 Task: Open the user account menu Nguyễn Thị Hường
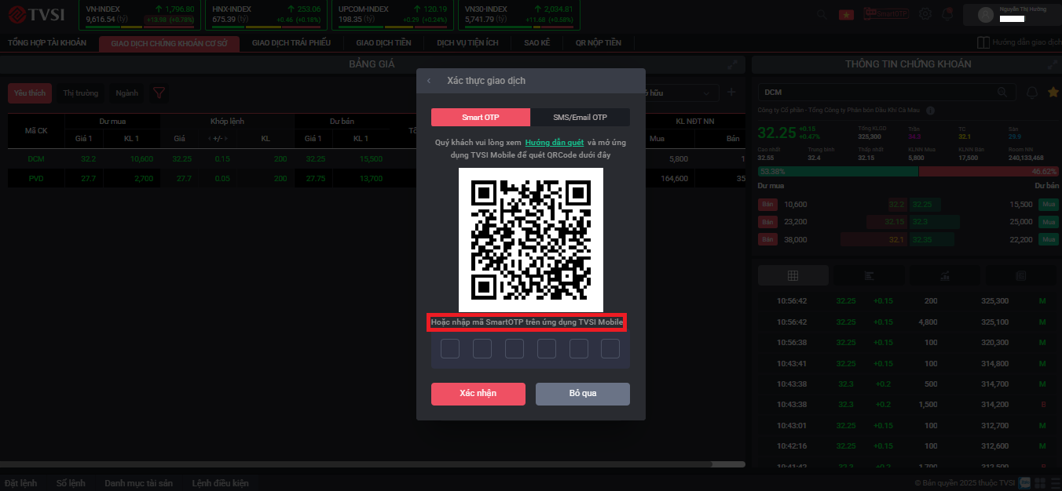click(x=1017, y=14)
